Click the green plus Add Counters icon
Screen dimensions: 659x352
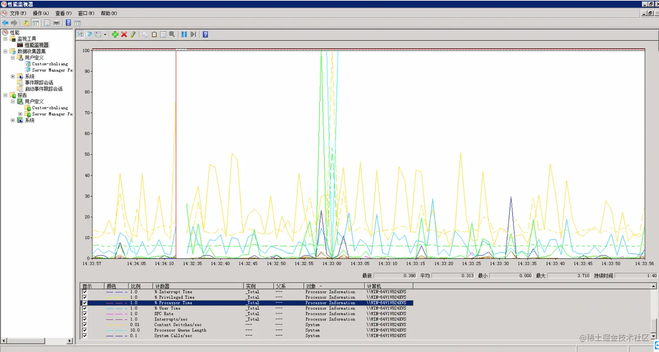click(x=115, y=34)
